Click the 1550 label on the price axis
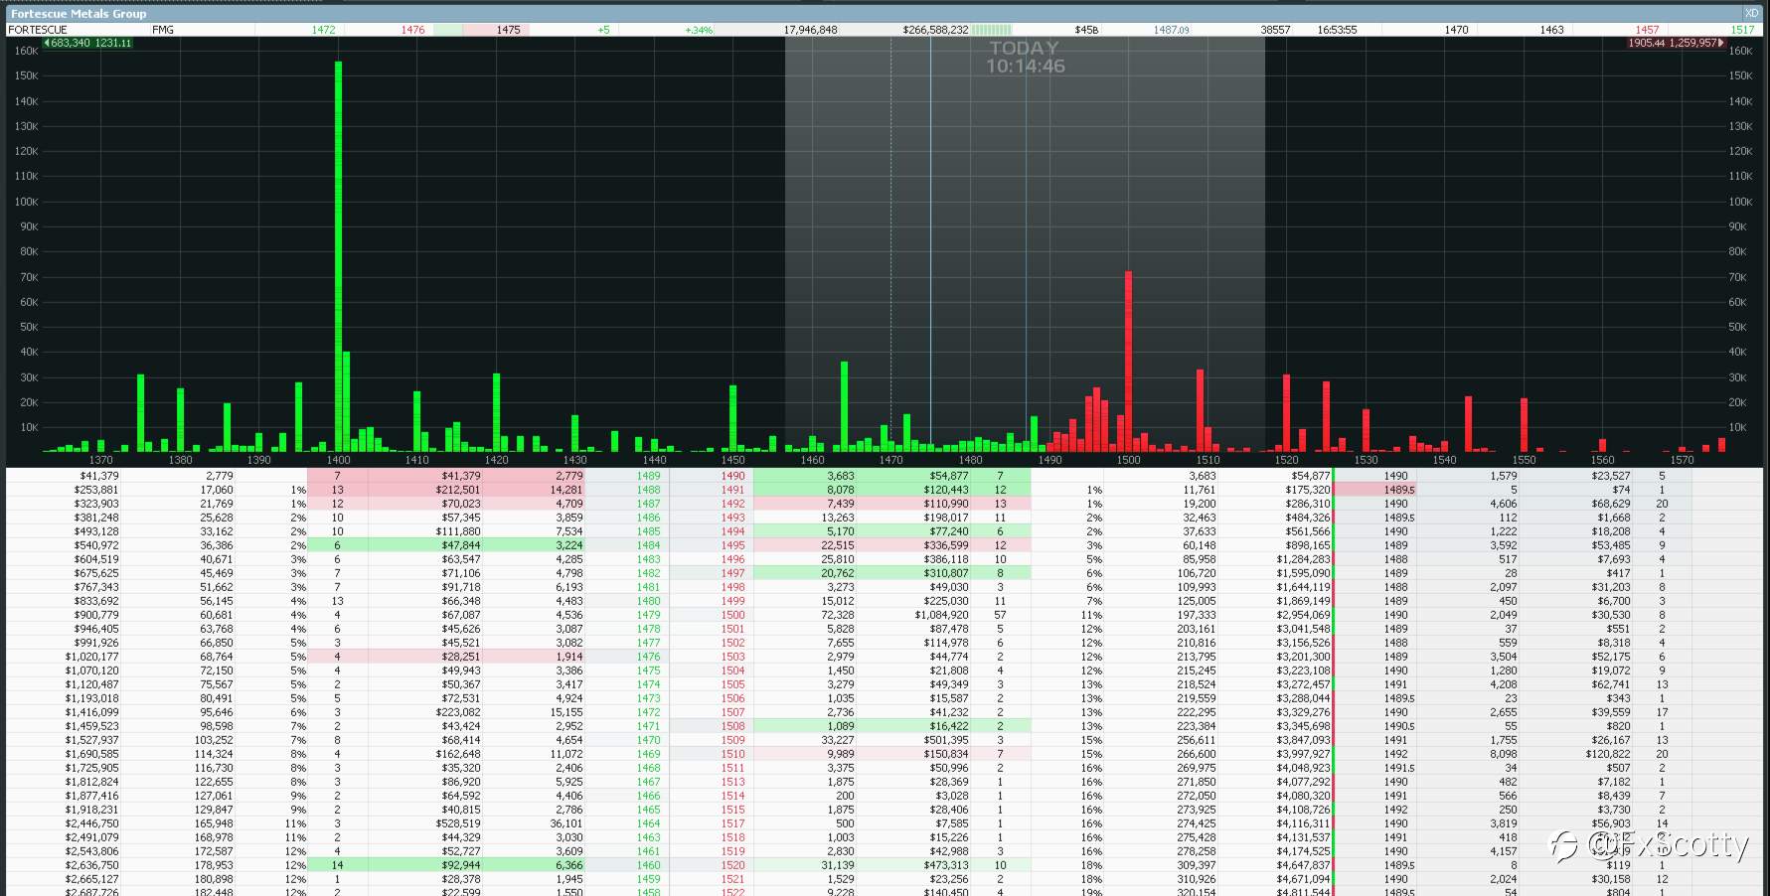The width and height of the screenshot is (1770, 896). [x=1524, y=460]
